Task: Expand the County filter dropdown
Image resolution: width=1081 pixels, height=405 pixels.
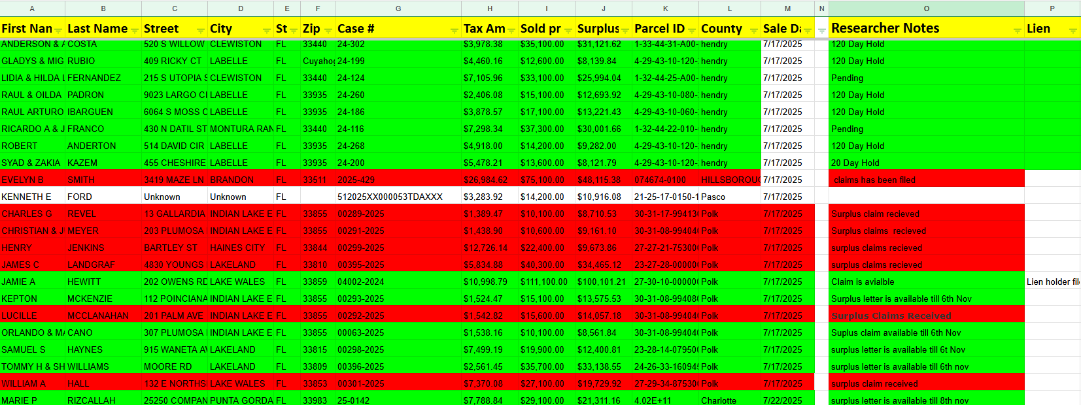Action: pos(753,30)
